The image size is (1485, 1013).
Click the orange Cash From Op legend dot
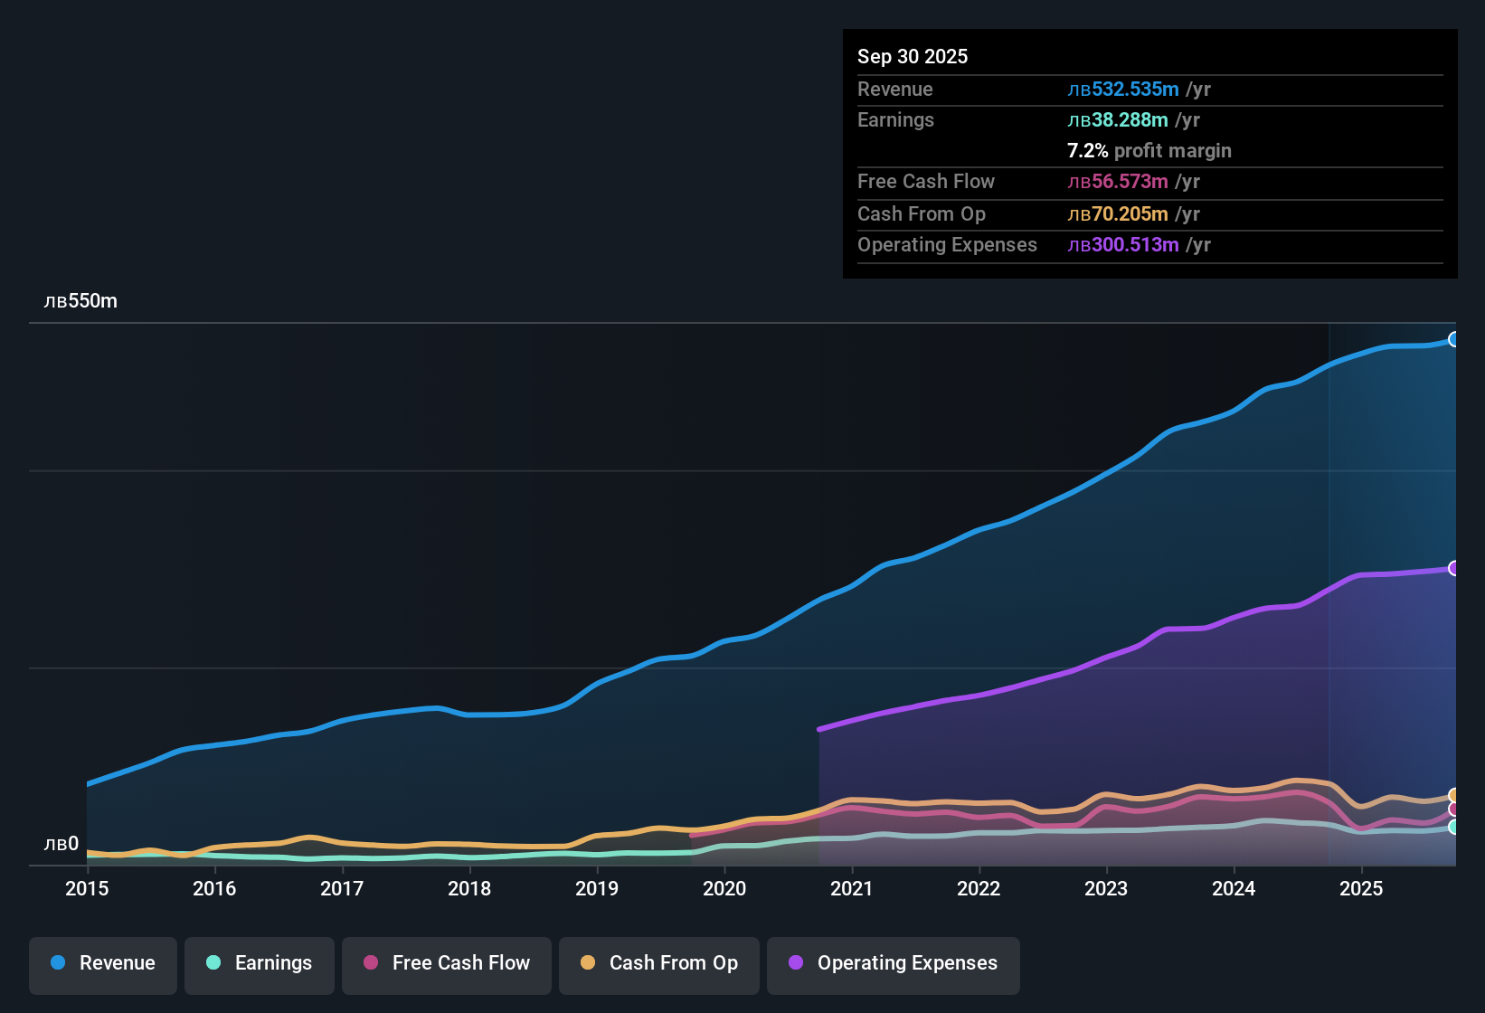(x=586, y=963)
